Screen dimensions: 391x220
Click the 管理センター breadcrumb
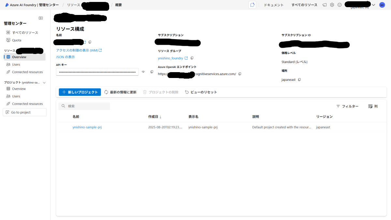coord(49,5)
